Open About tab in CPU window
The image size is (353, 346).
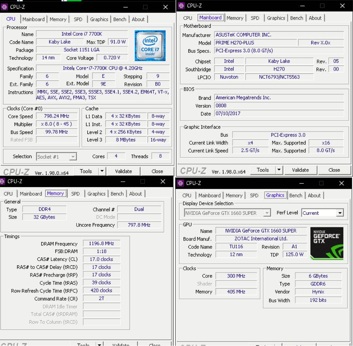(x=138, y=19)
